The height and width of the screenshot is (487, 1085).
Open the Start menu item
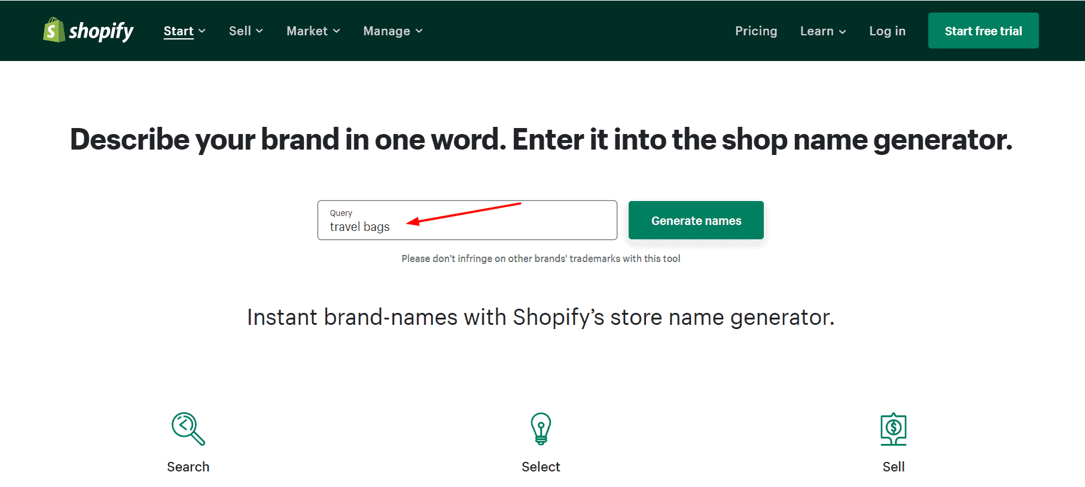pos(178,31)
